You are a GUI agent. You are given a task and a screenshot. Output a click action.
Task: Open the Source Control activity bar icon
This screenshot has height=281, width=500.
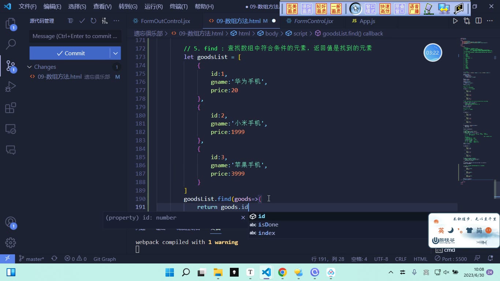point(11,66)
